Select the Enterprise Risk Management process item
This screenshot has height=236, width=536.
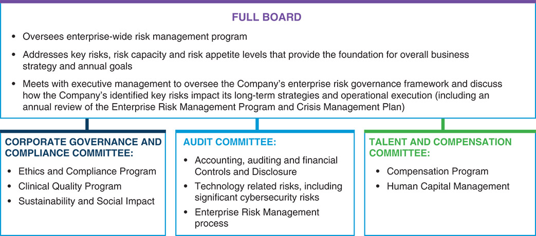coord(257,218)
